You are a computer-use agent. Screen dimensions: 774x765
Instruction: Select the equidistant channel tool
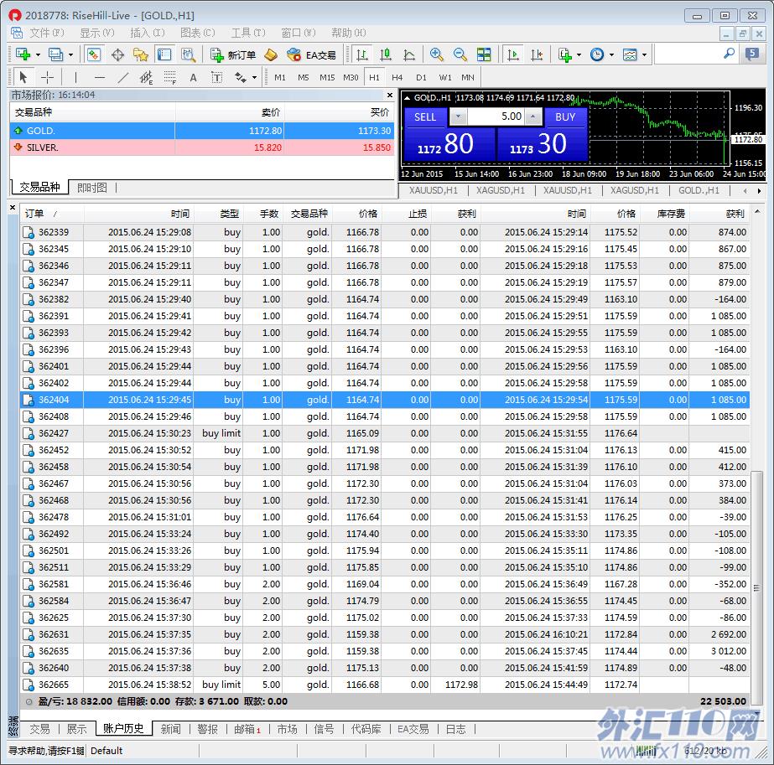(x=147, y=77)
